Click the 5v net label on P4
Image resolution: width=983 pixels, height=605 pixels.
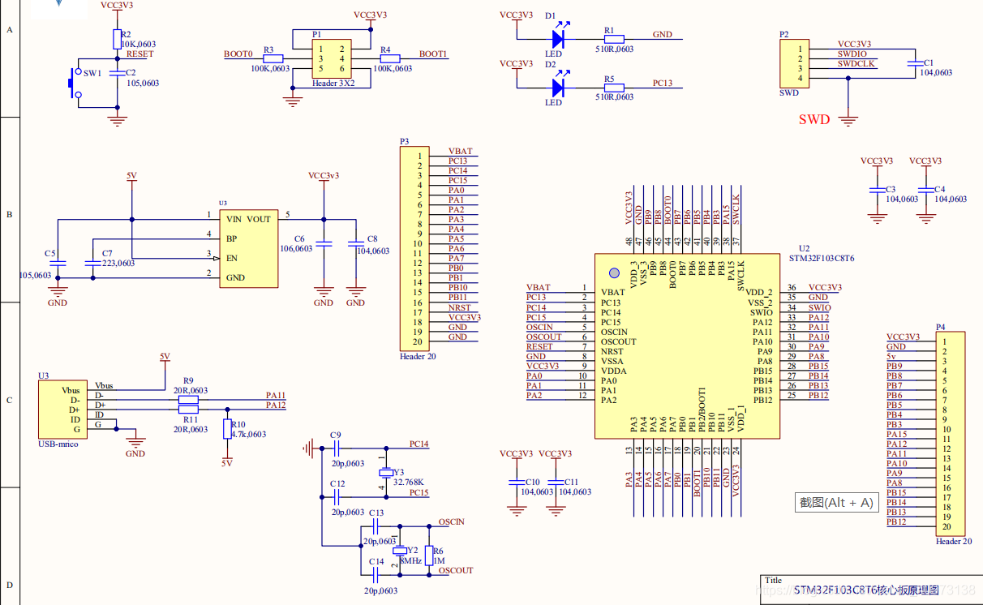(891, 356)
